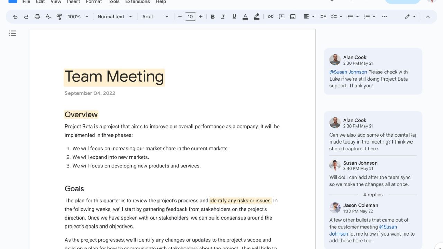Toggle underline formatting
Viewport: 443px width, 249px height.
pos(234,17)
